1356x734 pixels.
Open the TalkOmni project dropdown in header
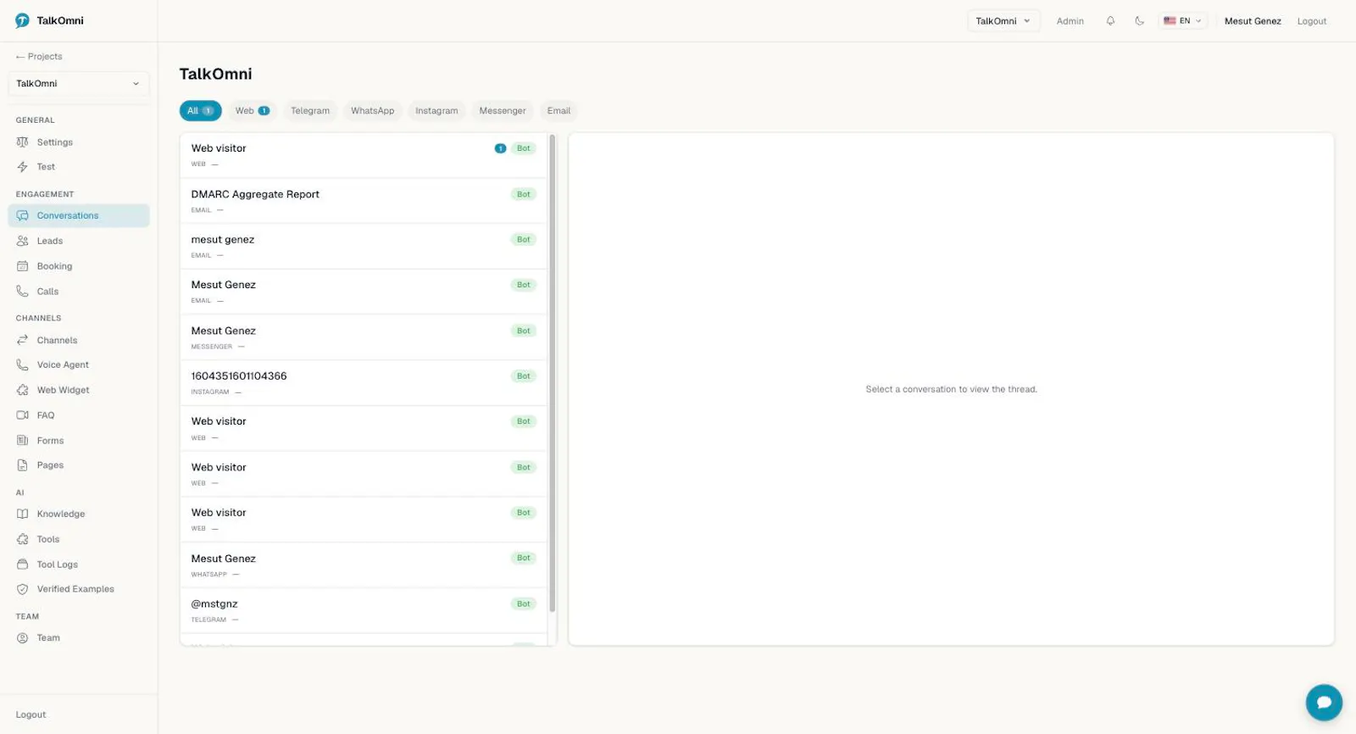coord(1003,21)
